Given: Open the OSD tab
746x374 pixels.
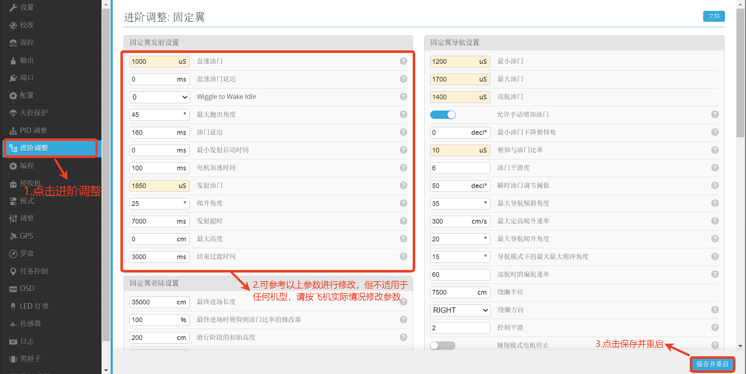Looking at the screenshot, I should 52,289.
